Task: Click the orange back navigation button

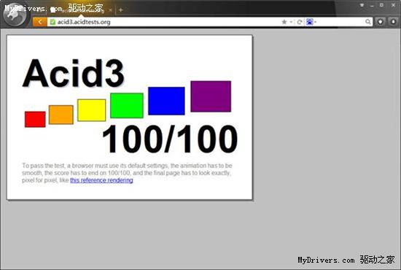Action: [x=39, y=22]
